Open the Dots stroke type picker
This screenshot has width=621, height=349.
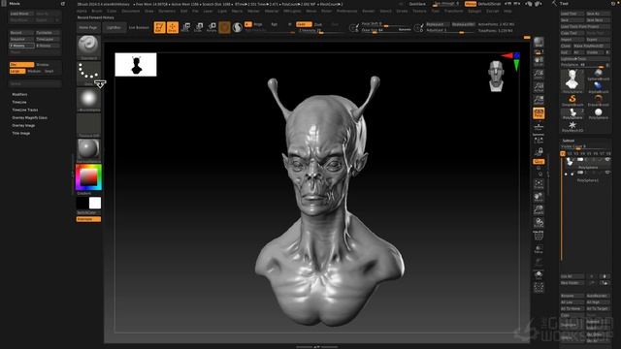88,74
